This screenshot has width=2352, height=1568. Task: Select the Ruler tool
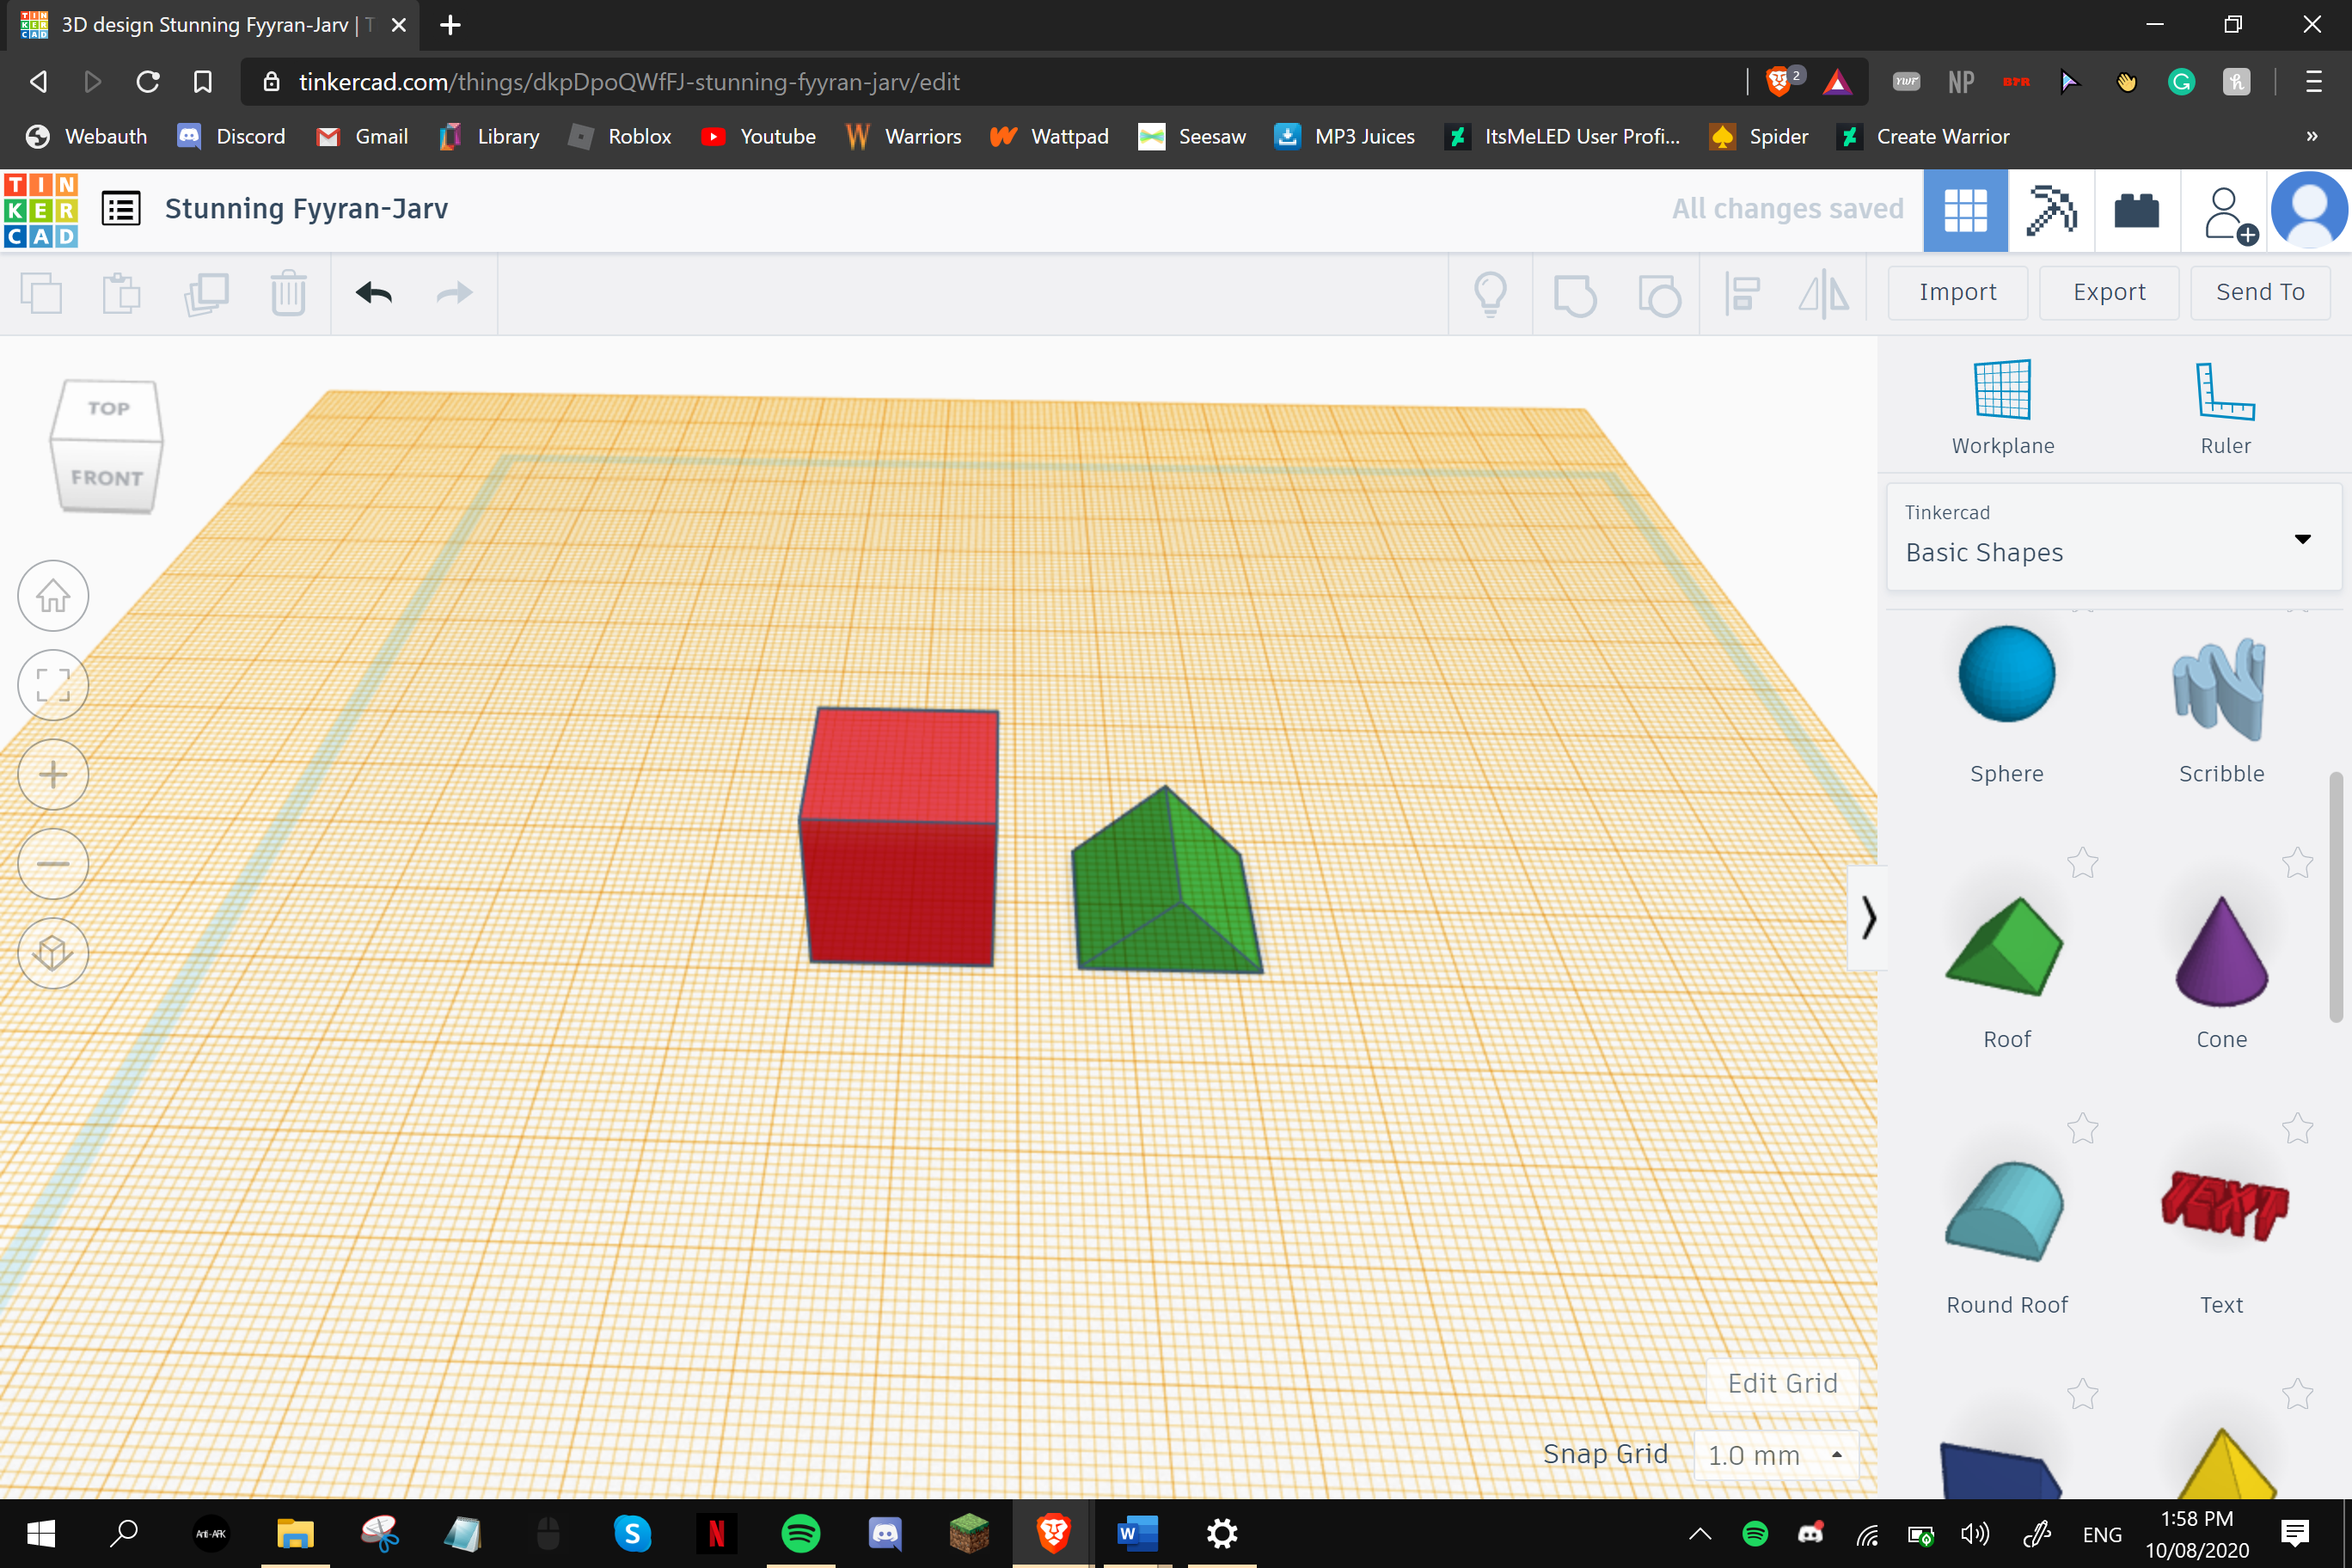pos(2225,407)
